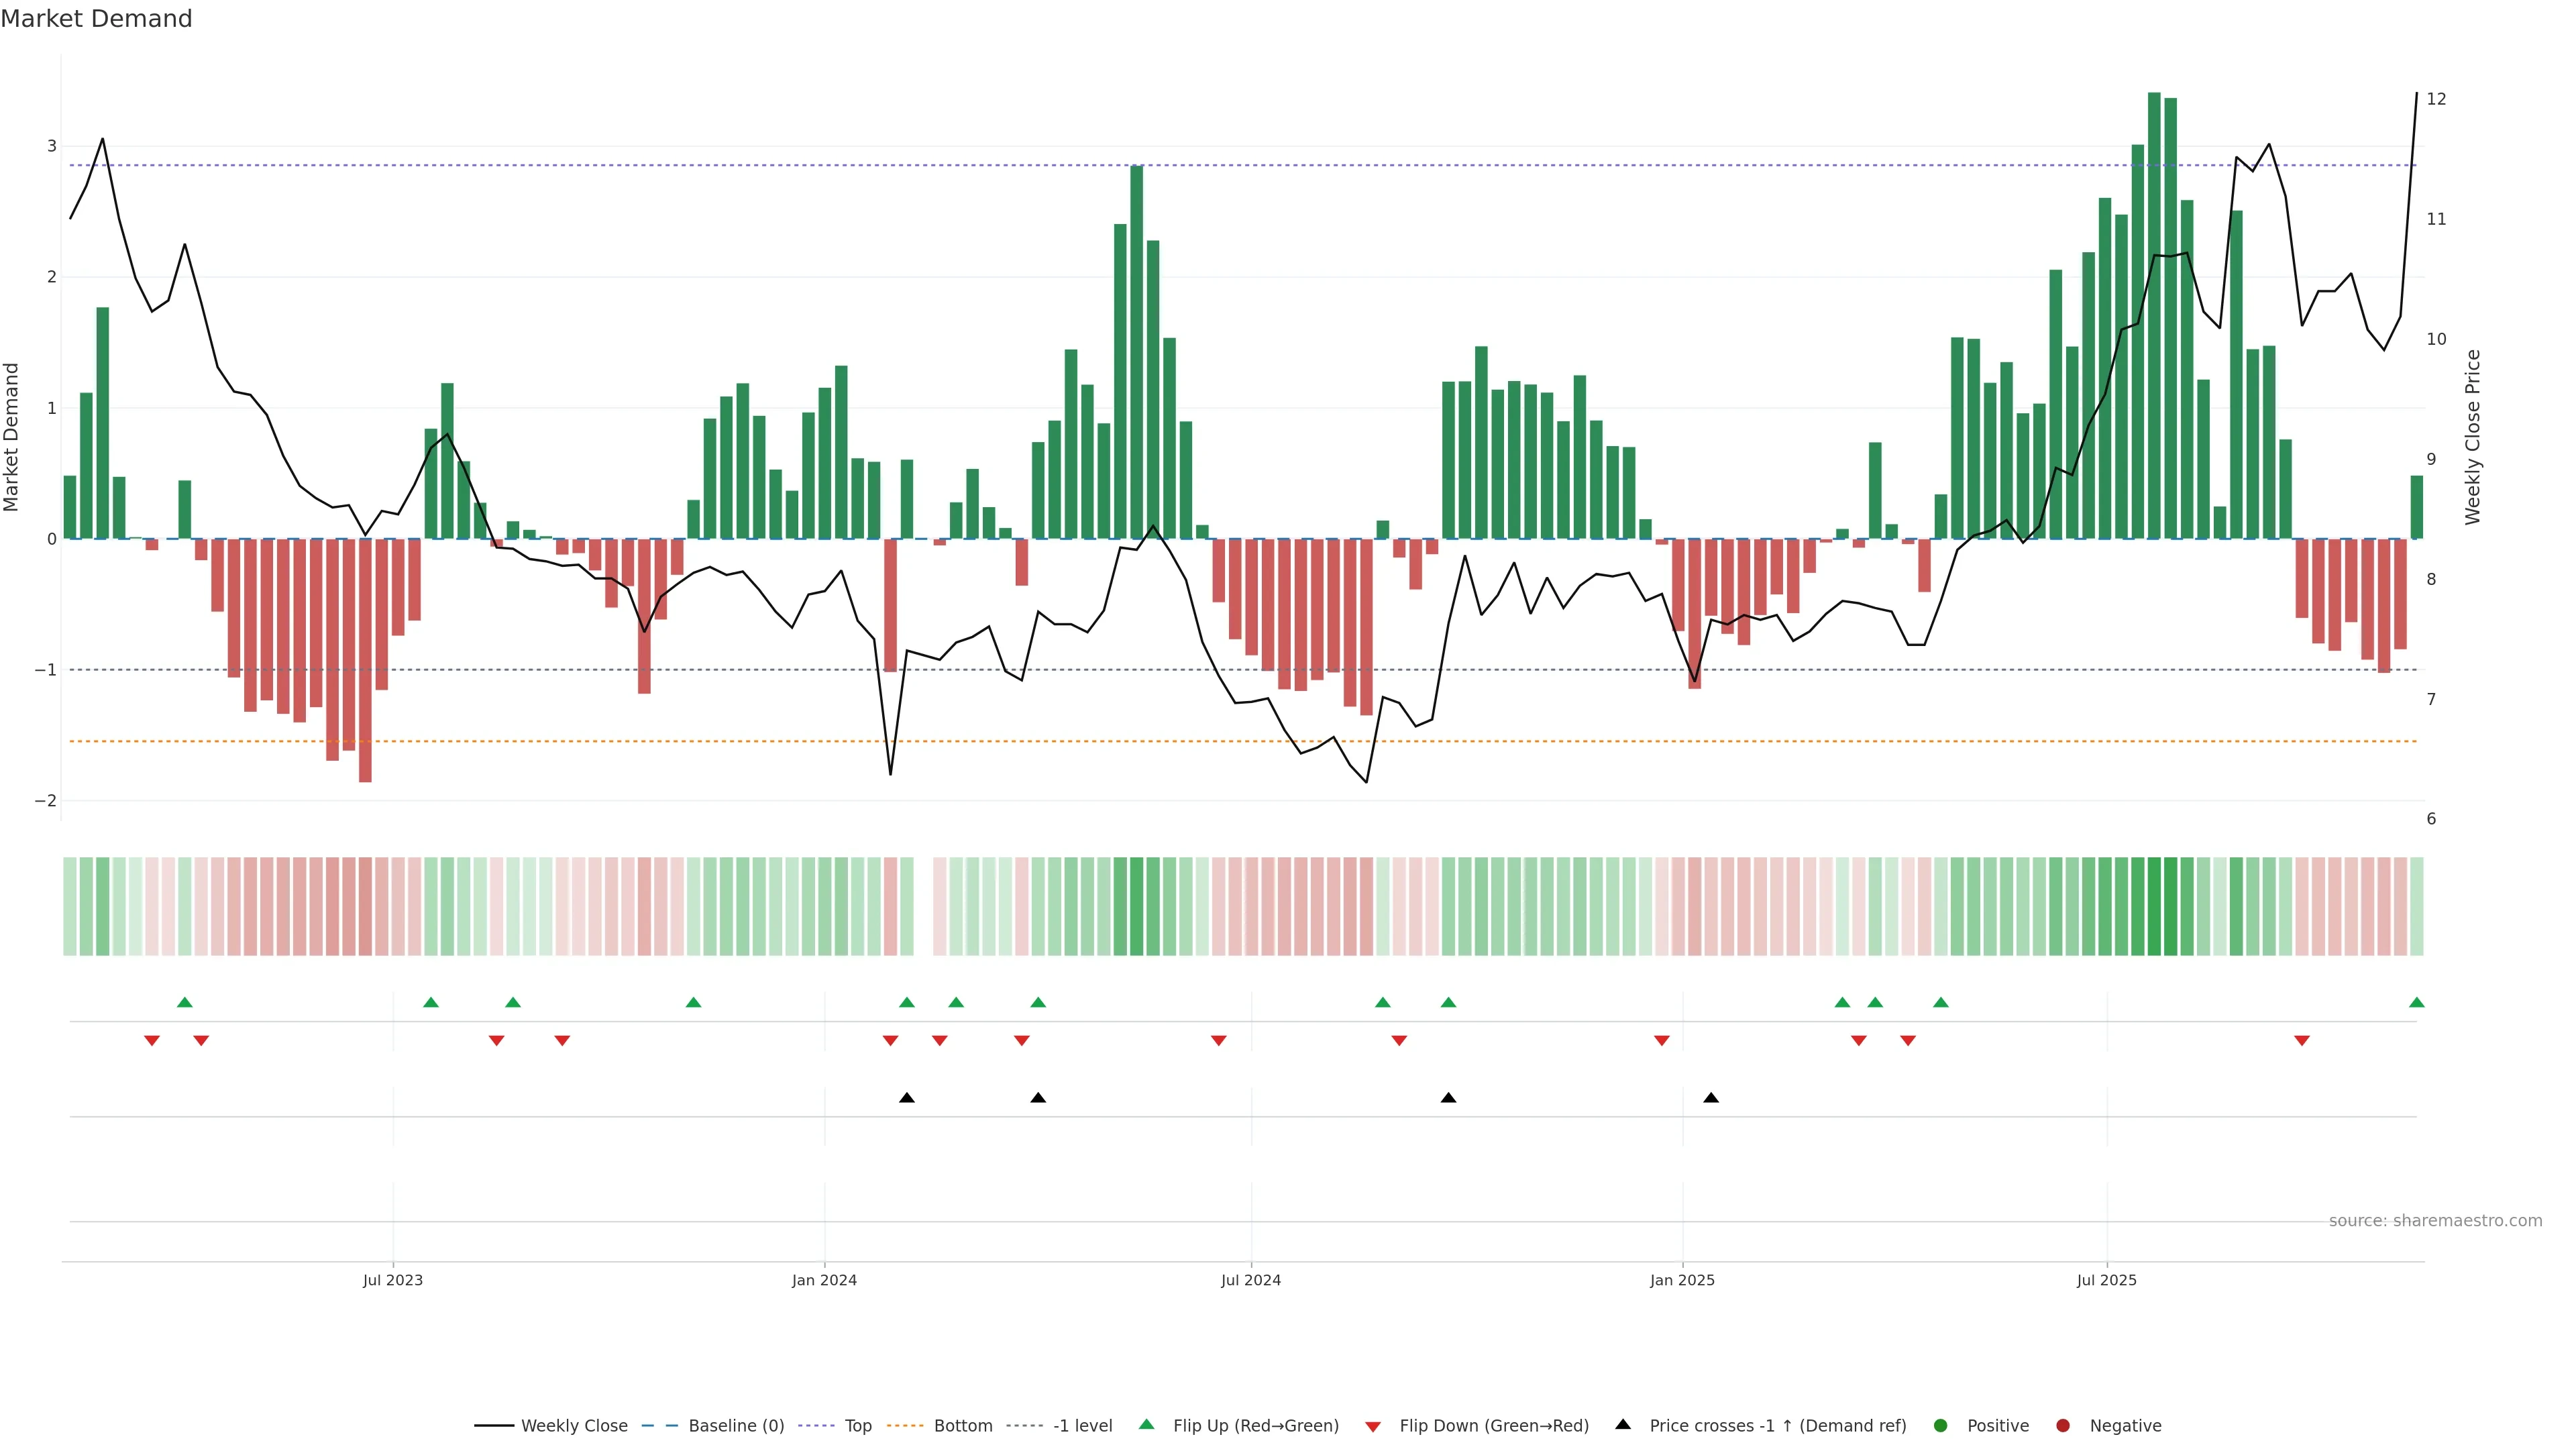This screenshot has width=2576, height=1449.
Task: Click the red Negative dot in the legend
Action: pyautogui.click(x=2063, y=1425)
